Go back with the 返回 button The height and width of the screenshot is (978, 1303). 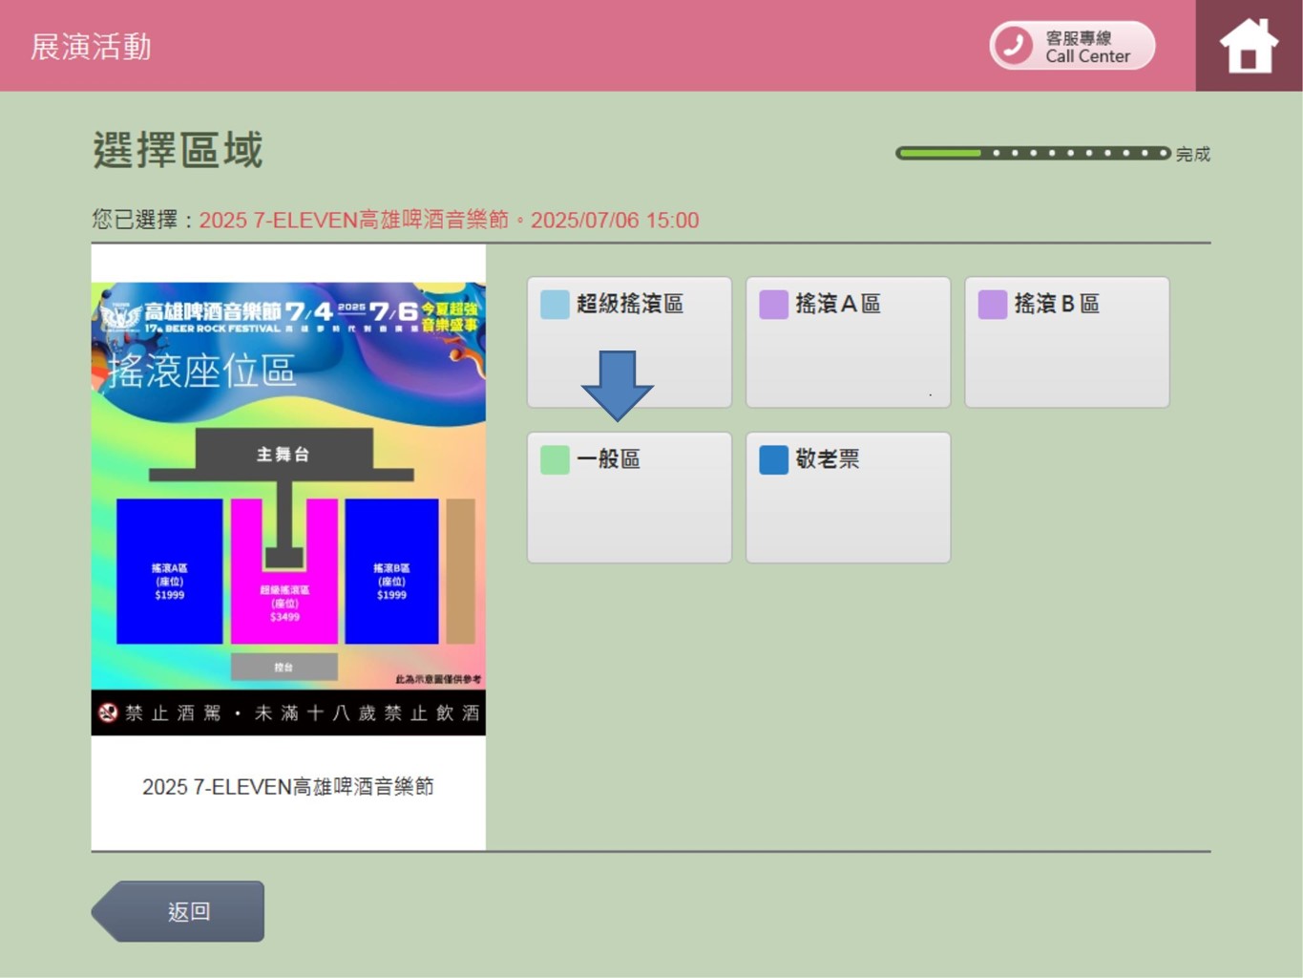click(x=179, y=911)
